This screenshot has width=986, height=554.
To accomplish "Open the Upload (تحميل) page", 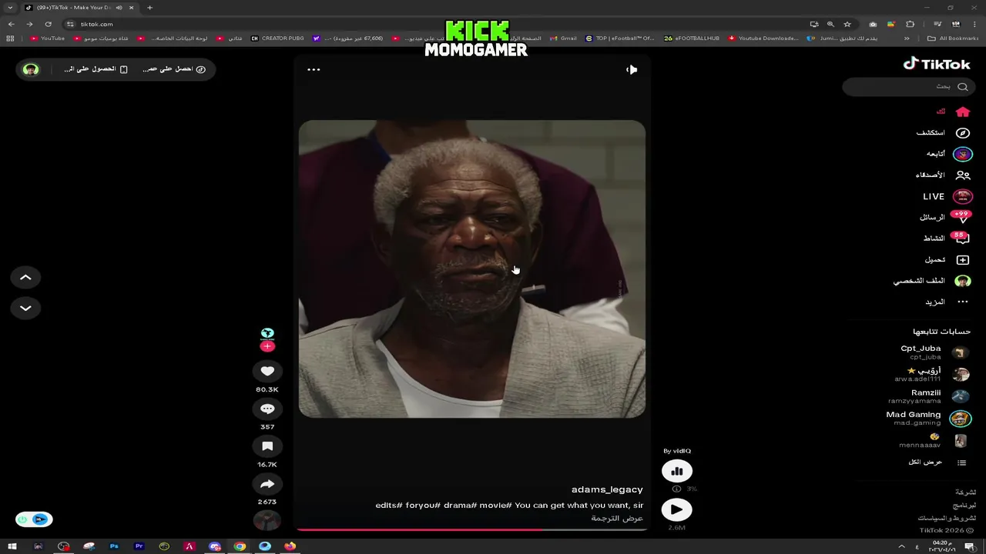I will click(x=948, y=260).
